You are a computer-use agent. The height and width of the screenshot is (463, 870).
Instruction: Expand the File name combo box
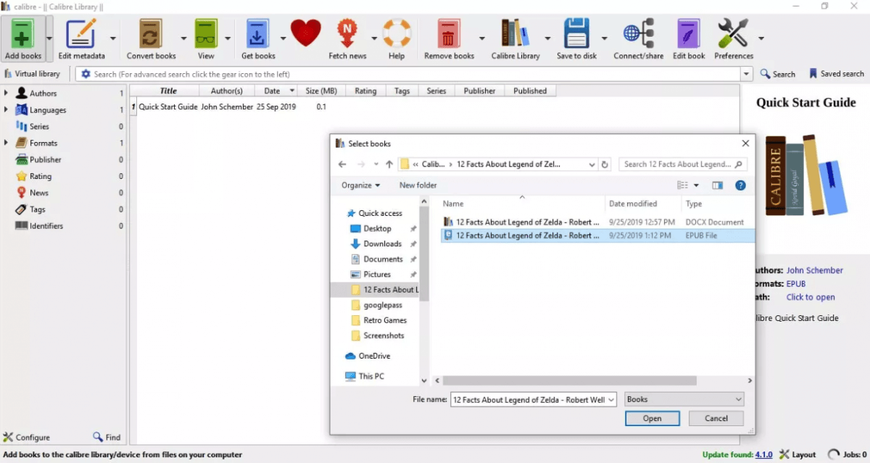coord(611,399)
